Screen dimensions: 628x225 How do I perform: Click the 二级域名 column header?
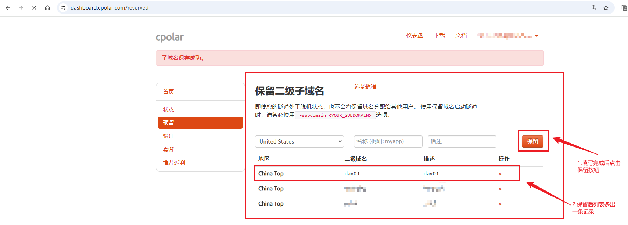point(356,159)
